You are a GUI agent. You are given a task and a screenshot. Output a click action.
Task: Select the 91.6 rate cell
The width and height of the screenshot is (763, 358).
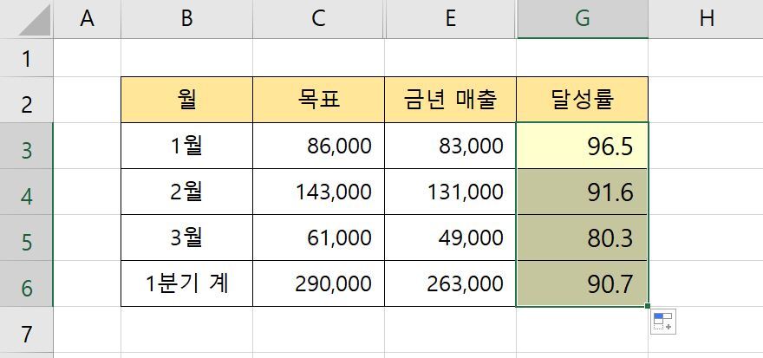coord(583,192)
